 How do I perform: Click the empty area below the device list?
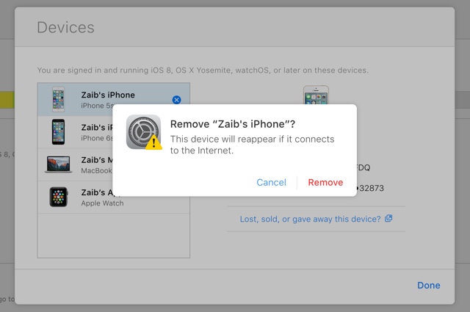pos(114,236)
